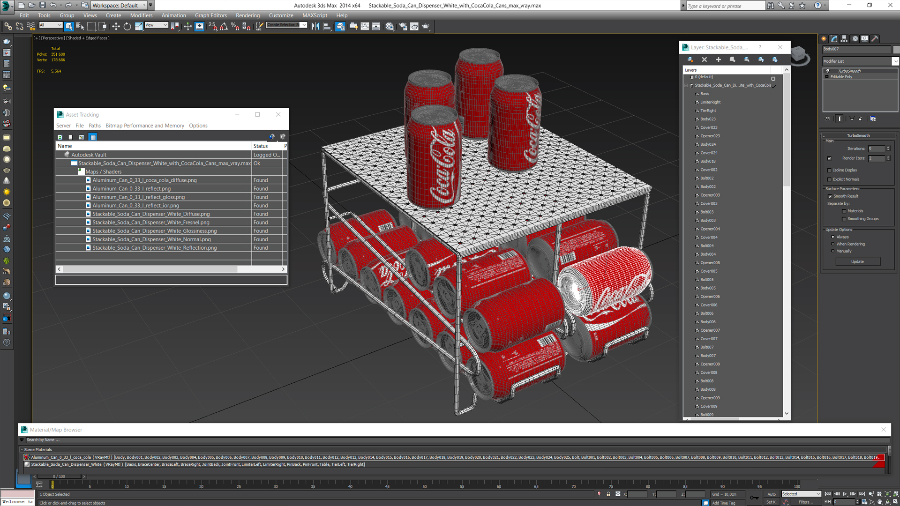Choose the Select and Scale tool
The image size is (900, 506).
139,26
